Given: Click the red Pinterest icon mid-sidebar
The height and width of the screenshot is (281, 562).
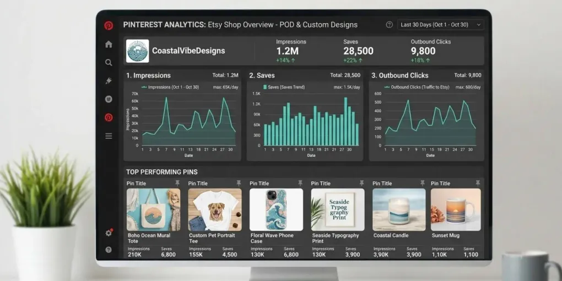Looking at the screenshot, I should coord(109,117).
